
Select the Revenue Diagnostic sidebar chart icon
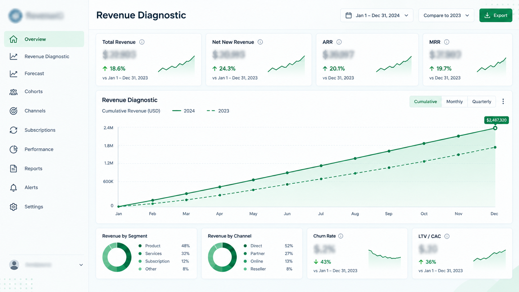[x=13, y=56]
